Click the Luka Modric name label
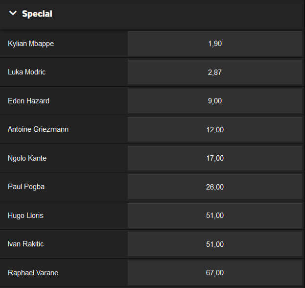This screenshot has height=288, width=305. point(26,72)
